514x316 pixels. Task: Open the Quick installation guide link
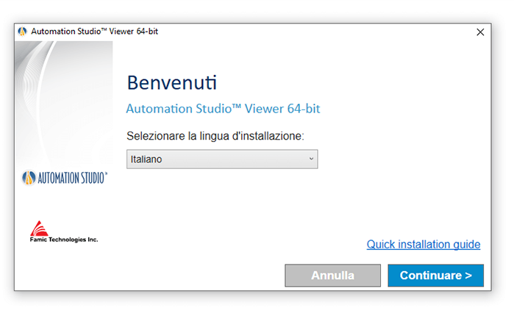(x=424, y=244)
